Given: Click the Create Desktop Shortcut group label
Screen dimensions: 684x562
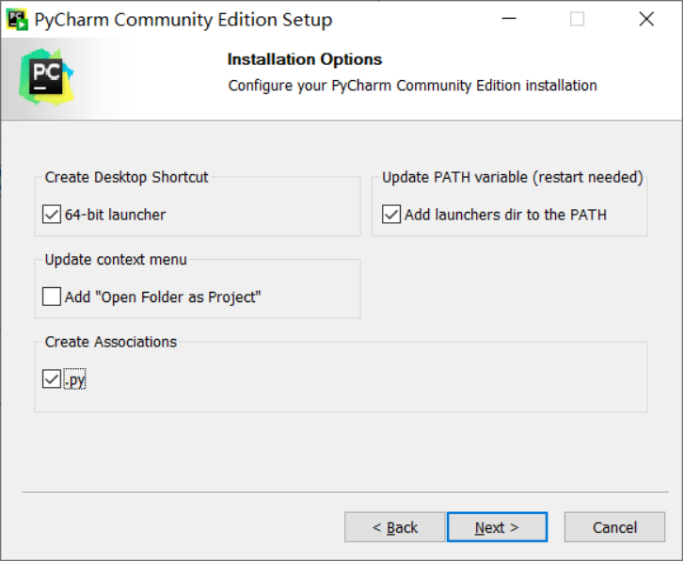Looking at the screenshot, I should pyautogui.click(x=127, y=177).
